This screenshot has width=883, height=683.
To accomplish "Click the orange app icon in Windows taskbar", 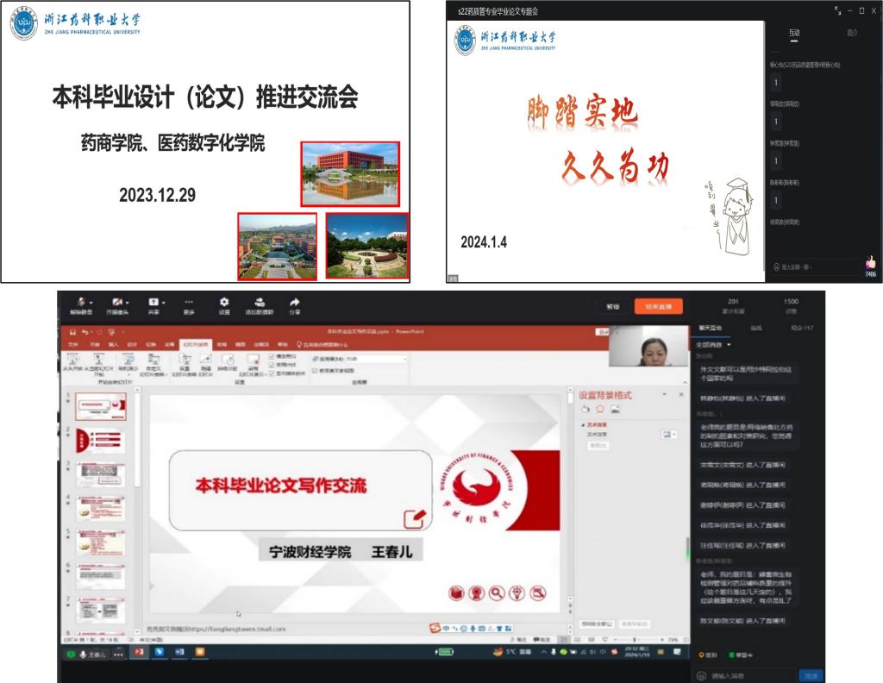I will point(199,652).
